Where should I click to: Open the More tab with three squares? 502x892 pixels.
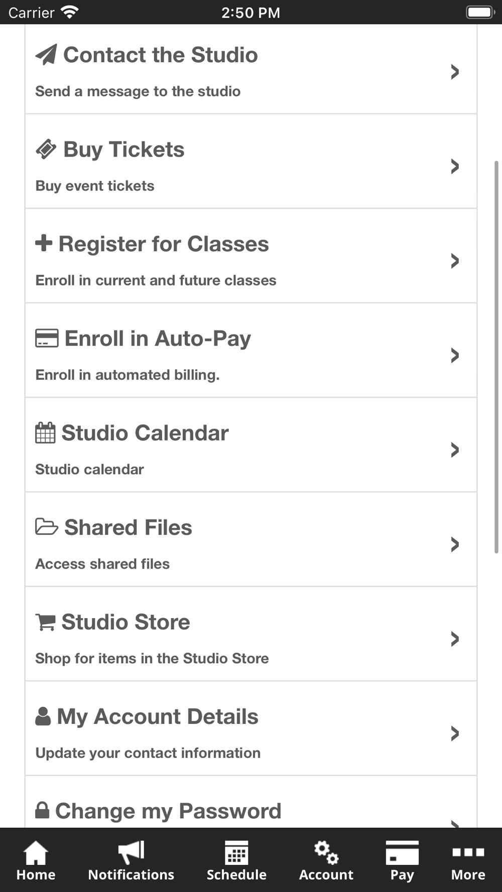coord(468,861)
